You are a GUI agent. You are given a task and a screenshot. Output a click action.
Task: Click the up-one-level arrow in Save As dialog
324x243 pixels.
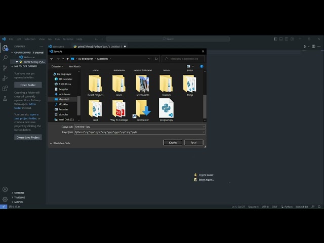(x=67, y=59)
